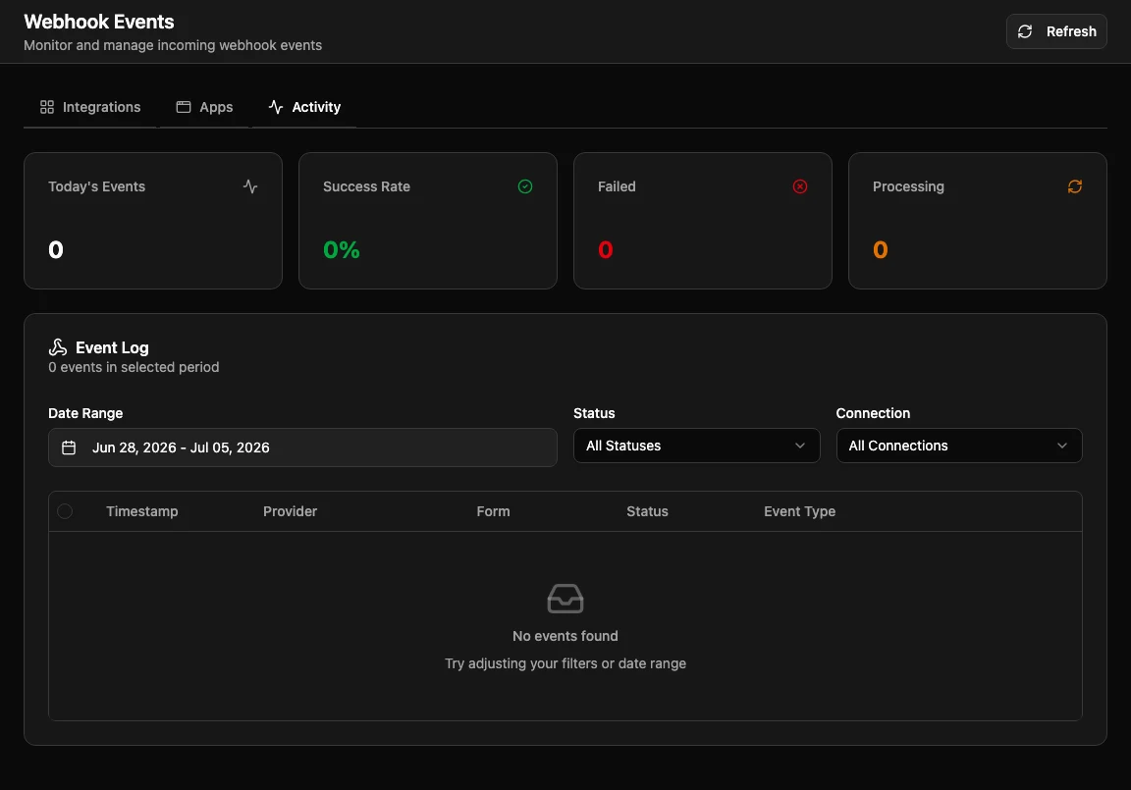The height and width of the screenshot is (790, 1131).
Task: Open the All Statuses dropdown
Action: (697, 446)
